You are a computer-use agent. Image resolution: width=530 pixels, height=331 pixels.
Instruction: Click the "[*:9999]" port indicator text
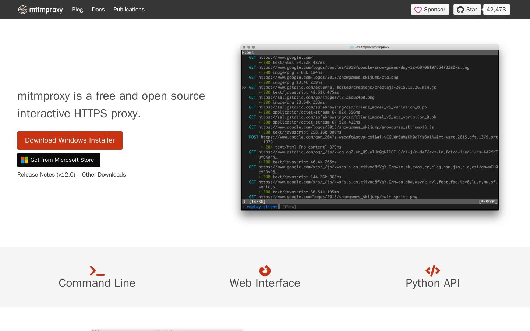click(488, 202)
